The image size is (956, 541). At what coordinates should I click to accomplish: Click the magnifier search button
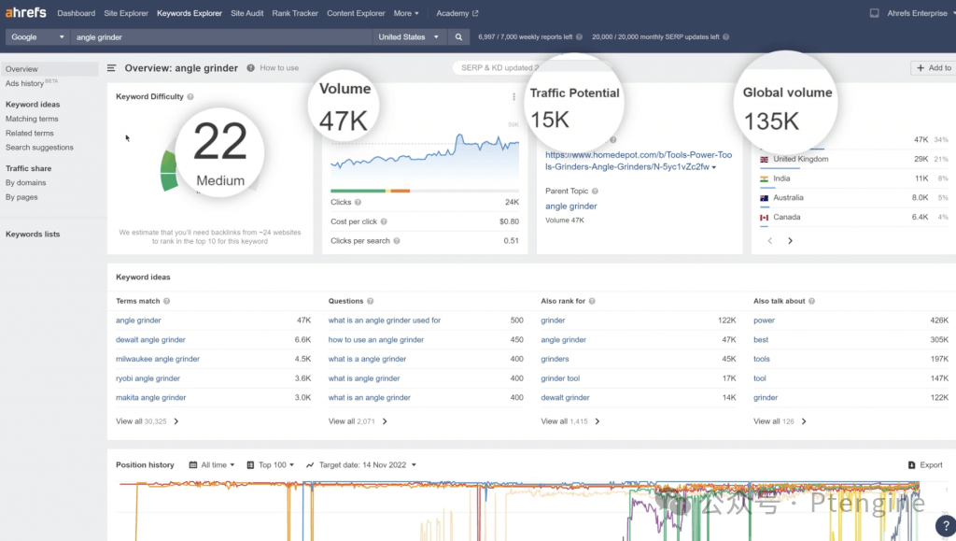(458, 37)
